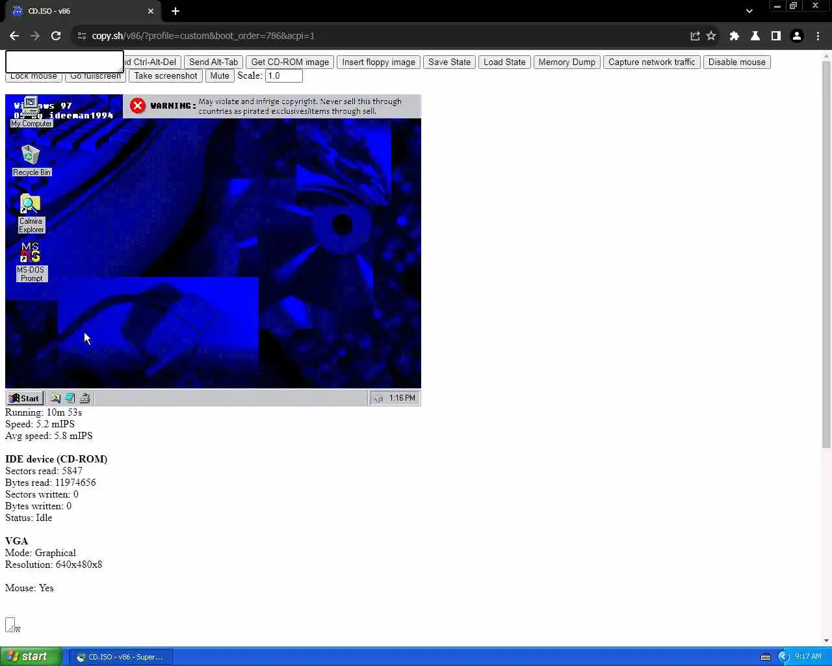The height and width of the screenshot is (666, 832).
Task: Click the 'Avg speed: 5.8 mIPS' text
Action: click(49, 436)
